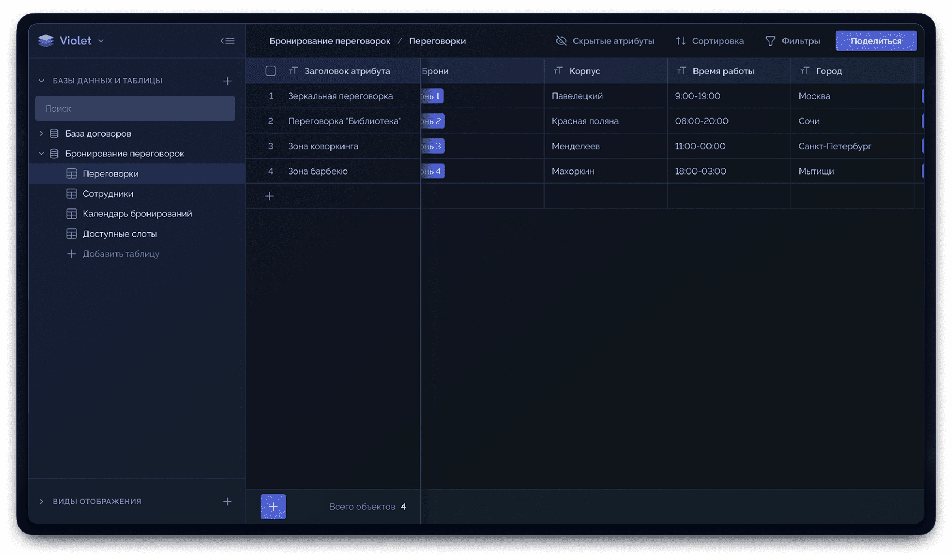Click the plus next to Базы данных и таблицы
This screenshot has width=952, height=555.
[227, 81]
